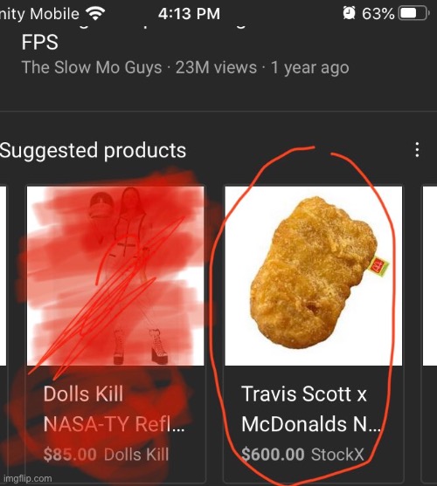437x486 pixels.
Task: Open the chicken nugget product image
Action: pyautogui.click(x=314, y=276)
